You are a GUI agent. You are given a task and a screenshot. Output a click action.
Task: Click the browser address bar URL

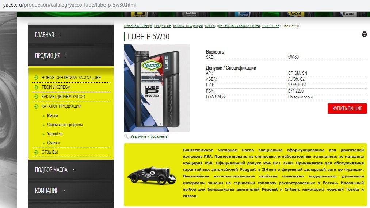pyautogui.click(x=70, y=5)
